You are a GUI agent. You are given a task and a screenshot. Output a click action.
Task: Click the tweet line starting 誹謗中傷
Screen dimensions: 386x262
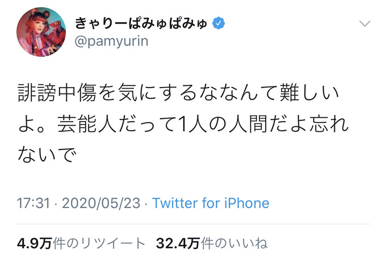click(178, 93)
